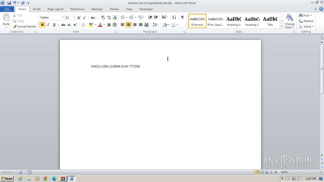Apply the Heading 1 style
Viewport: 324px width, 182px height.
point(234,21)
